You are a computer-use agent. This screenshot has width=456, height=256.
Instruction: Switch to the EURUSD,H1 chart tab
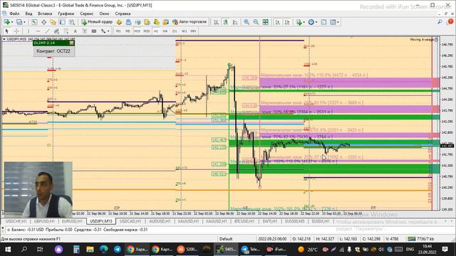coord(72,221)
